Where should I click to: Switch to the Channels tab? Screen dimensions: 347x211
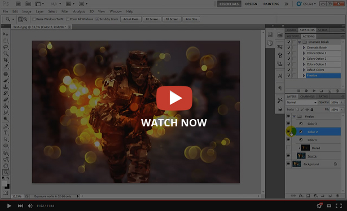click(308, 96)
